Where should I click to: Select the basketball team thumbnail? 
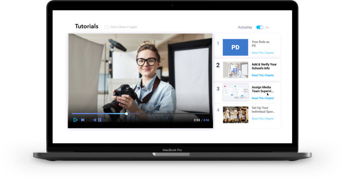click(x=235, y=115)
